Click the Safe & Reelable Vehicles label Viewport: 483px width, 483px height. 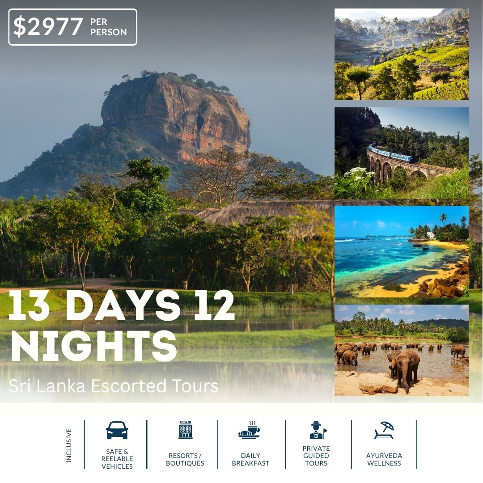coord(117,459)
